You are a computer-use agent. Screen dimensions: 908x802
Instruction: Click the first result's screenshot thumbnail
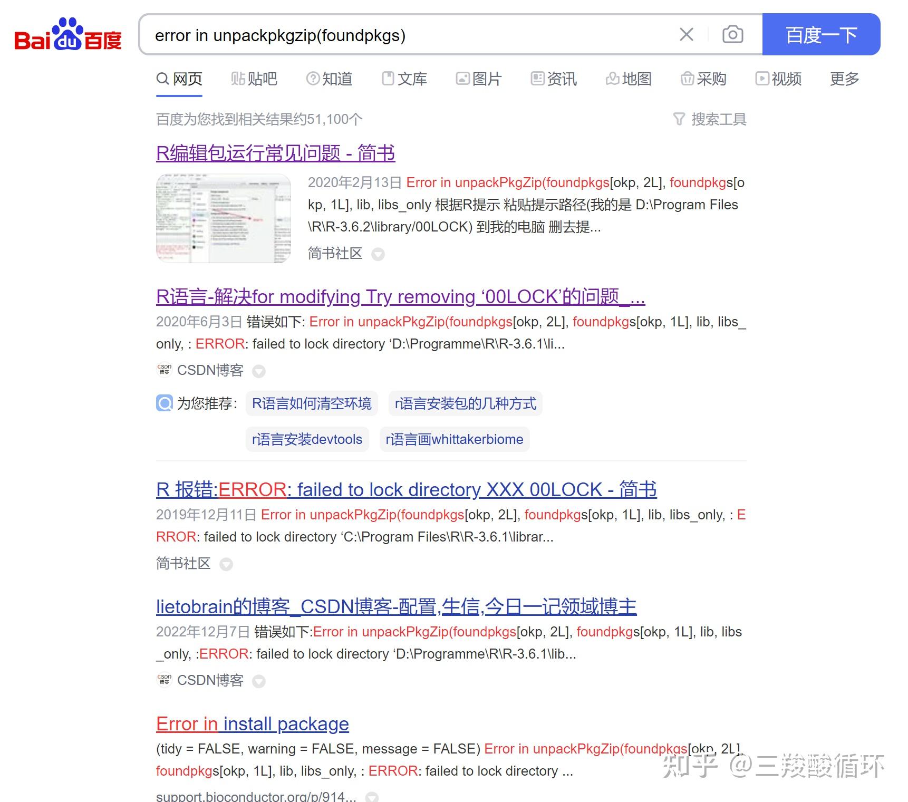click(223, 218)
